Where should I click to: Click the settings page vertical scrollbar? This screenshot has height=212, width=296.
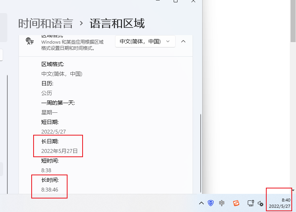[x=200, y=153]
